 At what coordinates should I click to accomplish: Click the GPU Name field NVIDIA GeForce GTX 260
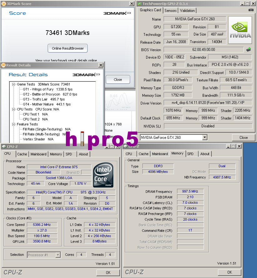195,19
